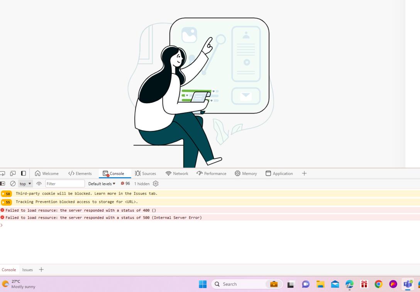This screenshot has width=420, height=292.
Task: Switch to the Network tab
Action: point(177,173)
